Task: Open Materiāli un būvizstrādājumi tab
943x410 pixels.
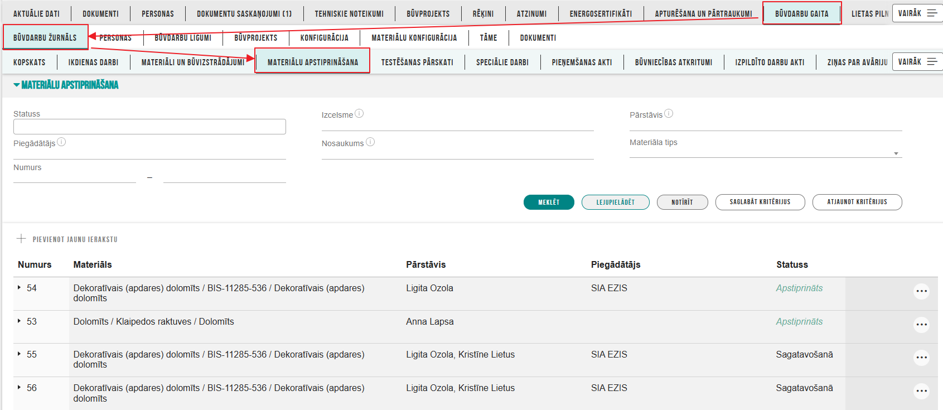Action: click(193, 62)
